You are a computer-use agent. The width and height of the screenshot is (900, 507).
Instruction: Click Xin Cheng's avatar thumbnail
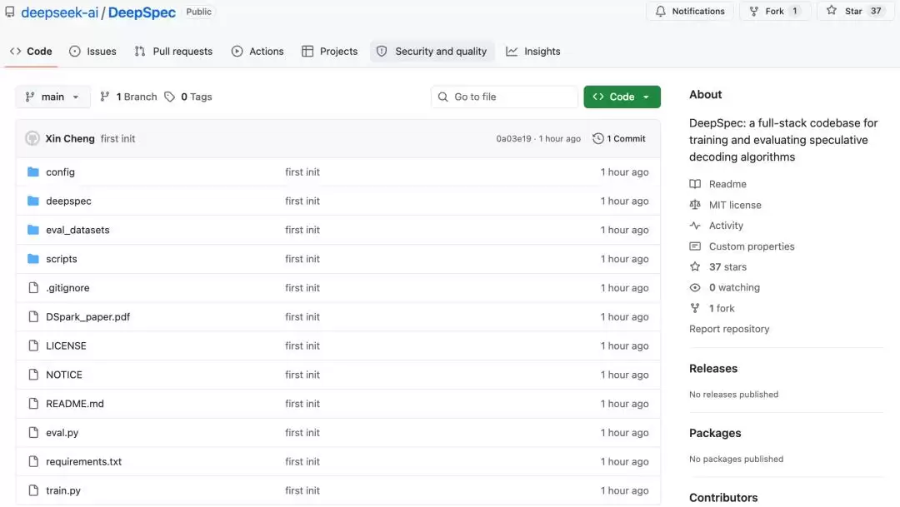click(32, 138)
